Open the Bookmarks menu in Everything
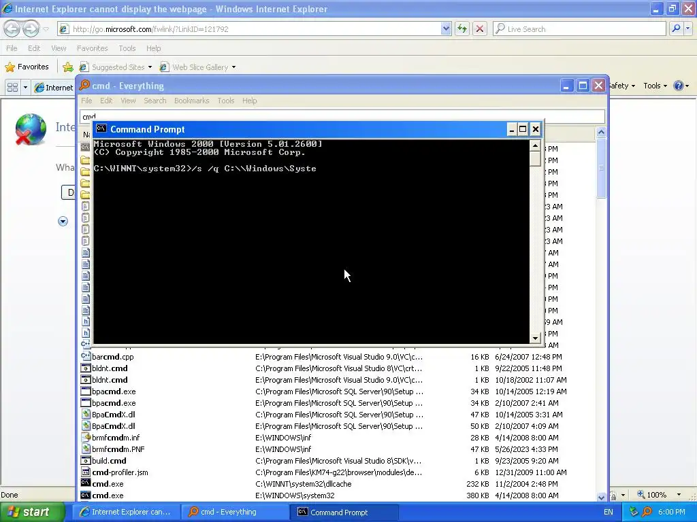Screen dimensions: 697x522 click(x=191, y=101)
